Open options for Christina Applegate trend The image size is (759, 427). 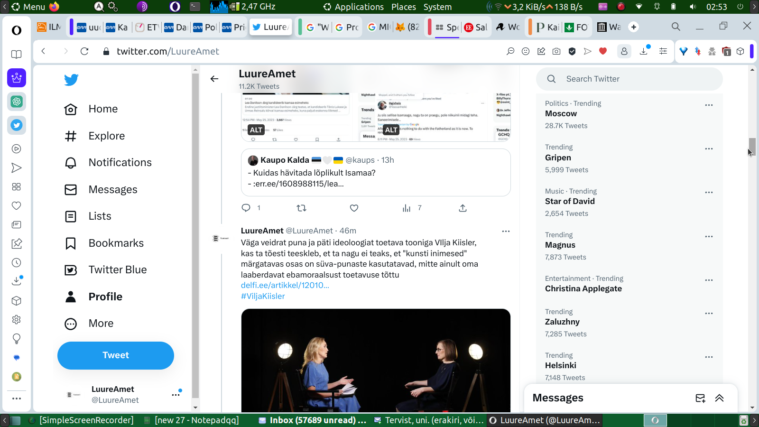click(x=709, y=280)
